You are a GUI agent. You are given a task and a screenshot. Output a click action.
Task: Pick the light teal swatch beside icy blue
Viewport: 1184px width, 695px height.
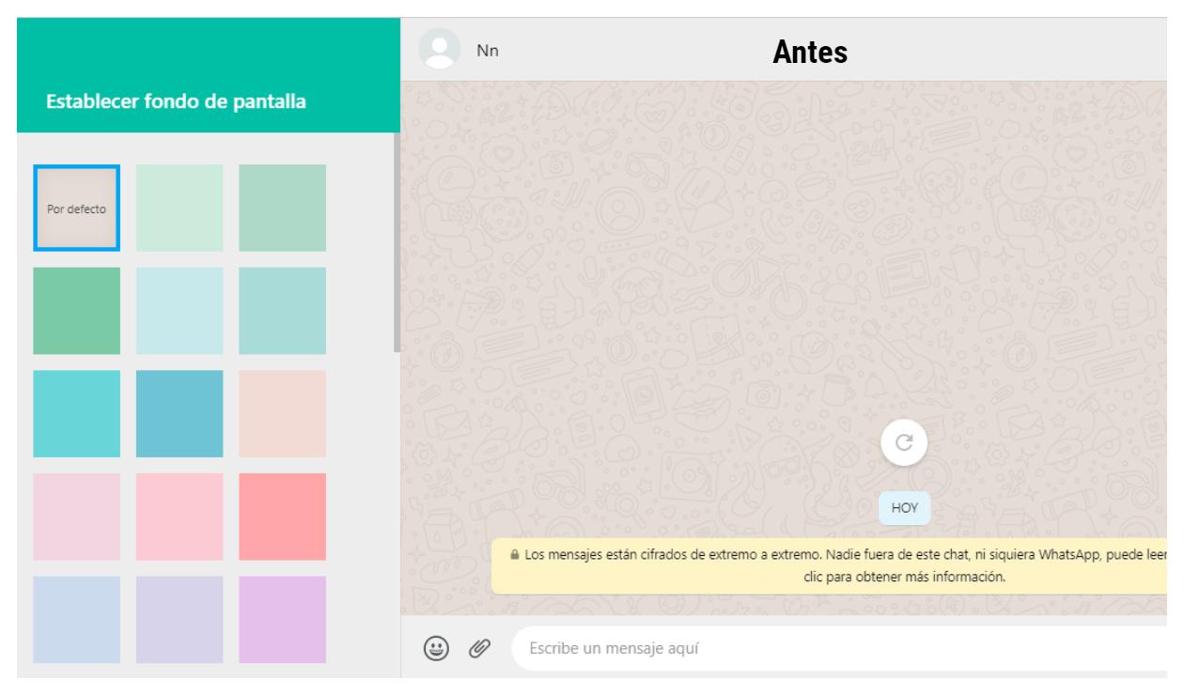[282, 311]
